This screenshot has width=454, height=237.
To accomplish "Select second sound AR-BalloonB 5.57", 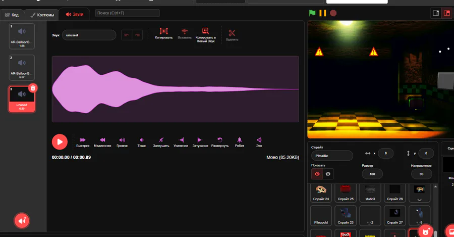I will click(22, 68).
